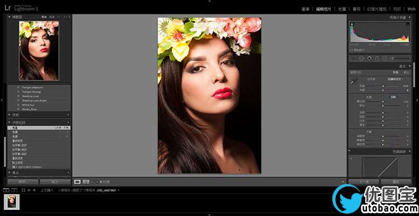The height and width of the screenshot is (216, 419).
Task: Apply the Wedding Look Bright preset
Action: (35, 100)
